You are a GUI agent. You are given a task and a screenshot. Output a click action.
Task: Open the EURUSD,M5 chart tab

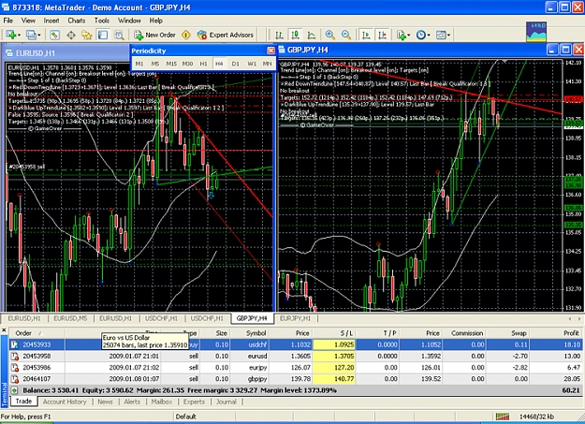(x=70, y=318)
